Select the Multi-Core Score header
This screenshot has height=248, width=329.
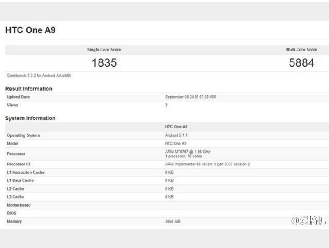tap(301, 50)
